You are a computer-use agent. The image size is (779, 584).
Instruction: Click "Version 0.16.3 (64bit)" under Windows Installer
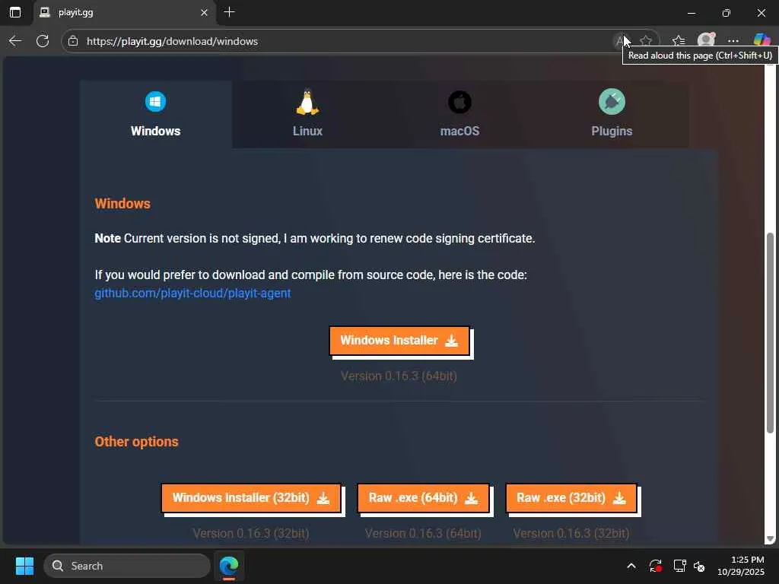399,376
